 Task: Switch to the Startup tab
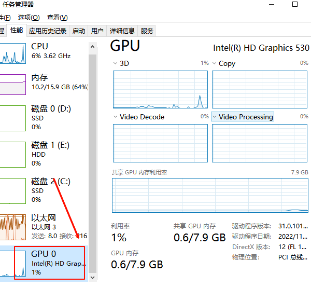[79, 31]
